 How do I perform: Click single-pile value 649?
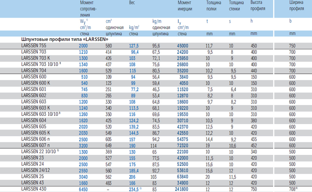click(x=108, y=146)
